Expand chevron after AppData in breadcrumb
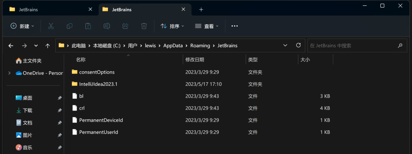This screenshot has width=412, height=154. click(x=186, y=46)
